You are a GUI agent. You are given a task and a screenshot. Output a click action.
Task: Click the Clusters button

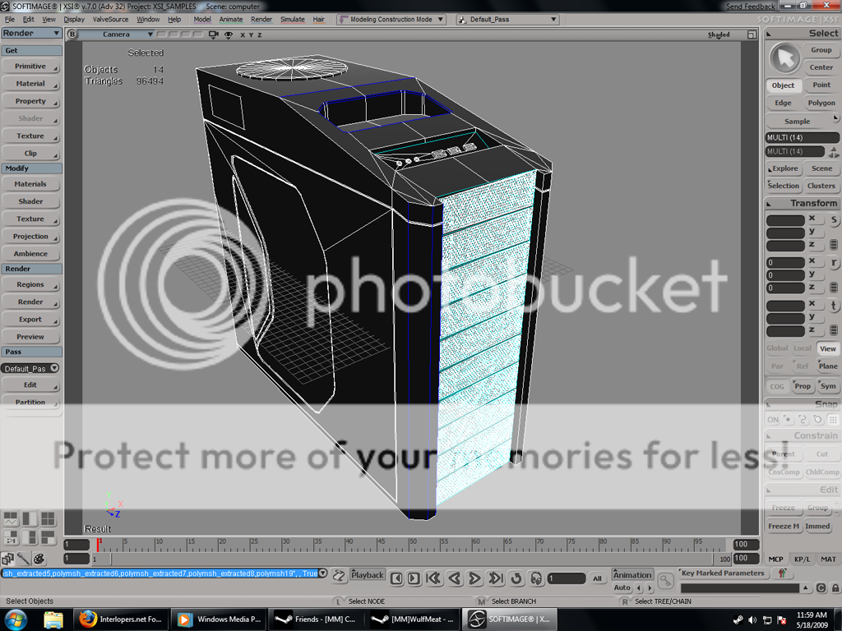tap(821, 186)
